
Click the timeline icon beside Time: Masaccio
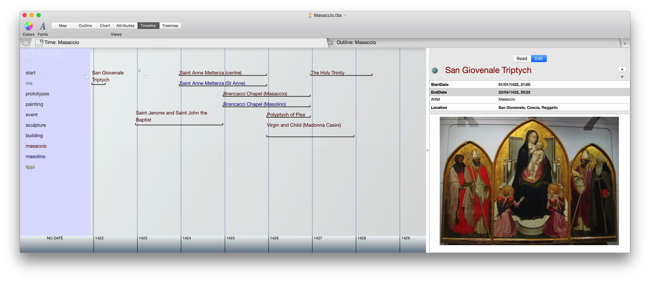[x=39, y=43]
